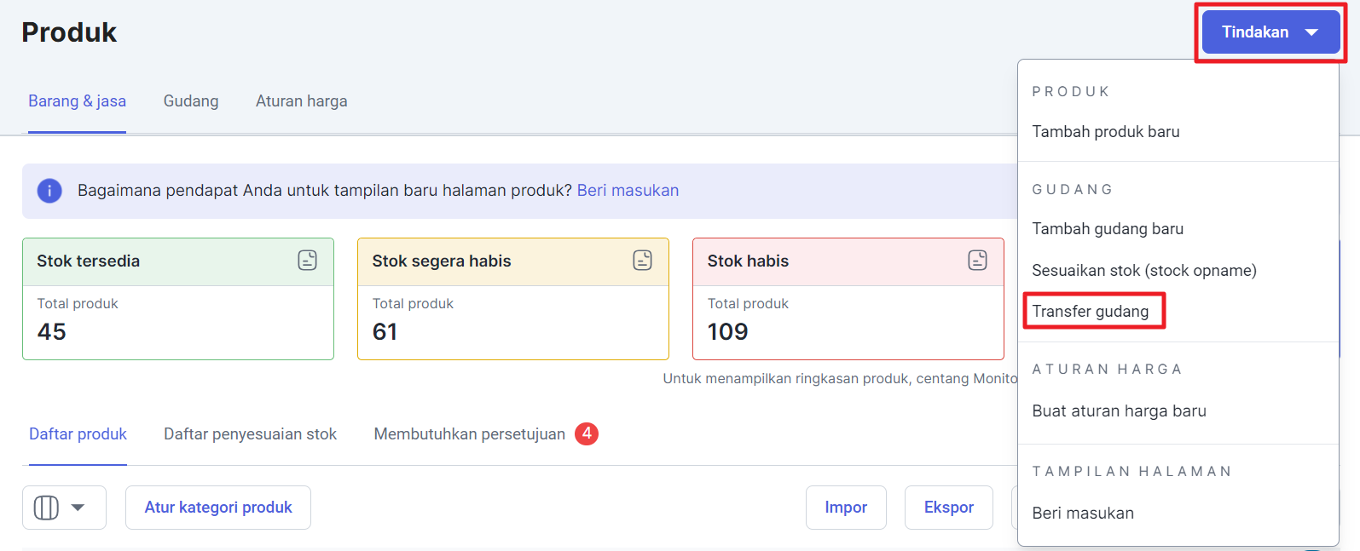Click the PRODUK section header in menu
Image resolution: width=1360 pixels, height=551 pixels.
(x=1071, y=92)
